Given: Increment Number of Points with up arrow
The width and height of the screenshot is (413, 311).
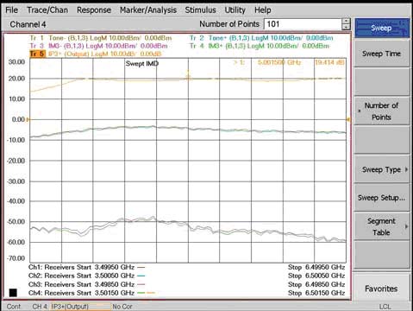Looking at the screenshot, I should pyautogui.click(x=347, y=22).
